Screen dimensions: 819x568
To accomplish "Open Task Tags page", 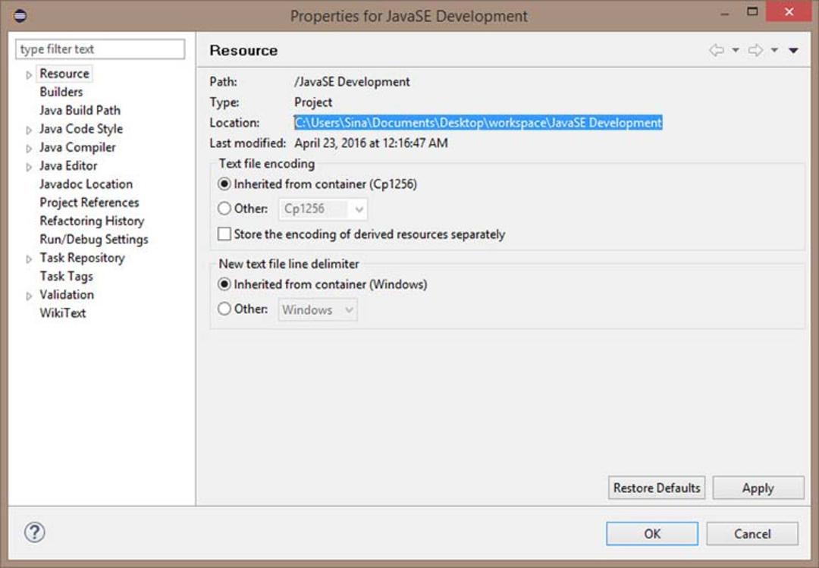I will point(66,277).
